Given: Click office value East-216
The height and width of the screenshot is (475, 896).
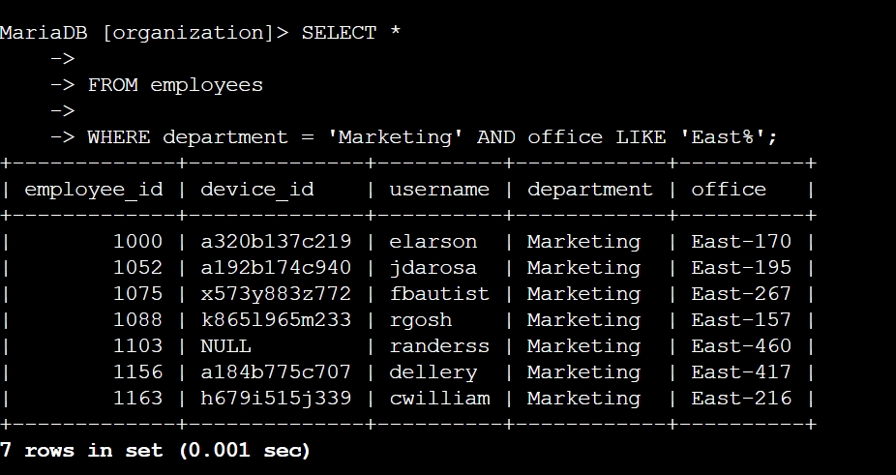Looking at the screenshot, I should point(741,399).
